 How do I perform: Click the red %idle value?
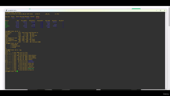coord(38,18)
